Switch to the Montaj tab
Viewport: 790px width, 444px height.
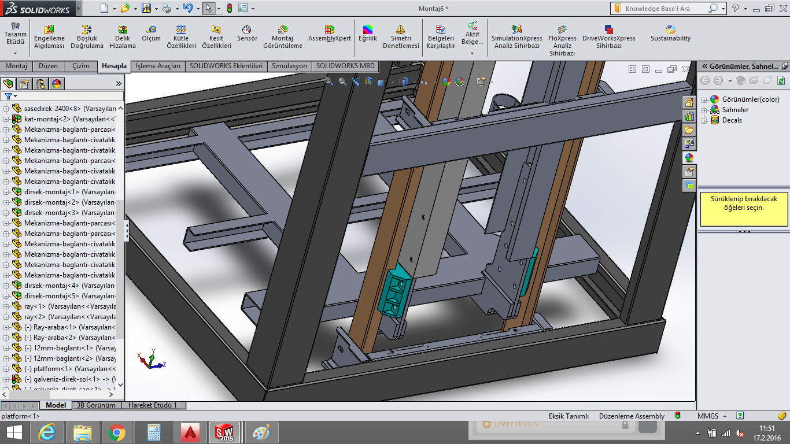pyautogui.click(x=16, y=66)
